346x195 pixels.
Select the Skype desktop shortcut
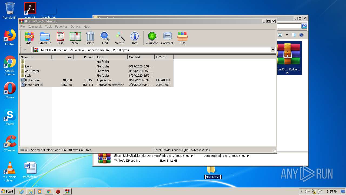pos(10,117)
